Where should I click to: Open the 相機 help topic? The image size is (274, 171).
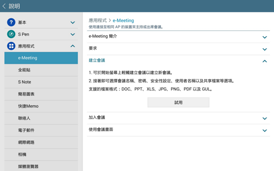[x=41, y=154]
